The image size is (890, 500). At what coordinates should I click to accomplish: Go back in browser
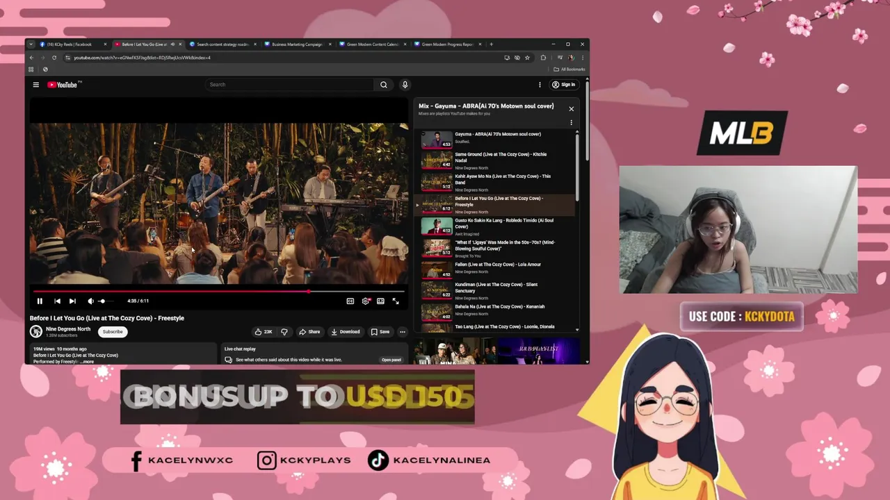point(31,58)
